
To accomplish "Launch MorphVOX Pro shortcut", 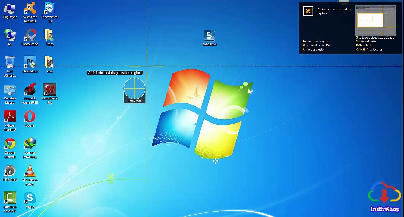I will coord(50,94).
